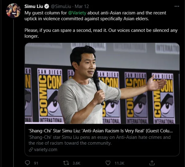
Task: Click the chain link icon beside variety.com
Action: click(x=31, y=150)
